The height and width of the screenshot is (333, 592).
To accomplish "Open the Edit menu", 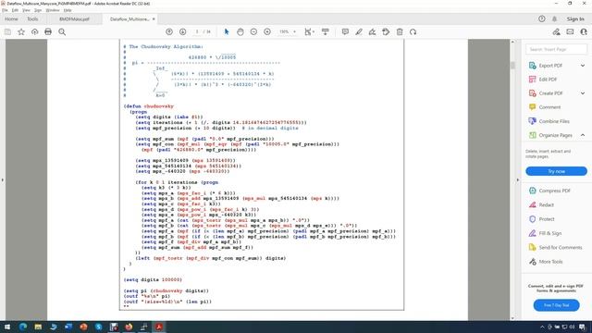I will coord(15,10).
